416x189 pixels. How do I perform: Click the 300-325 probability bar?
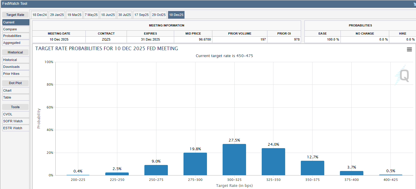[x=234, y=160]
